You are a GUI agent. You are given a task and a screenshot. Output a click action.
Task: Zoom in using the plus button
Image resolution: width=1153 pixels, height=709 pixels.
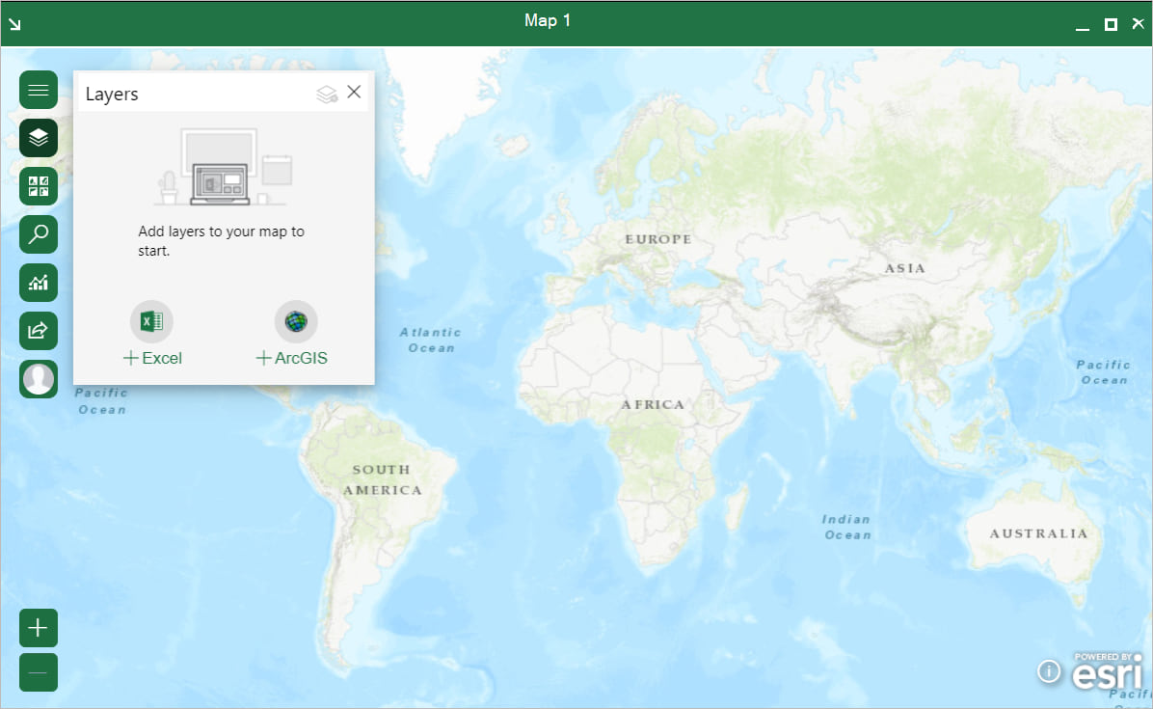[x=38, y=627]
